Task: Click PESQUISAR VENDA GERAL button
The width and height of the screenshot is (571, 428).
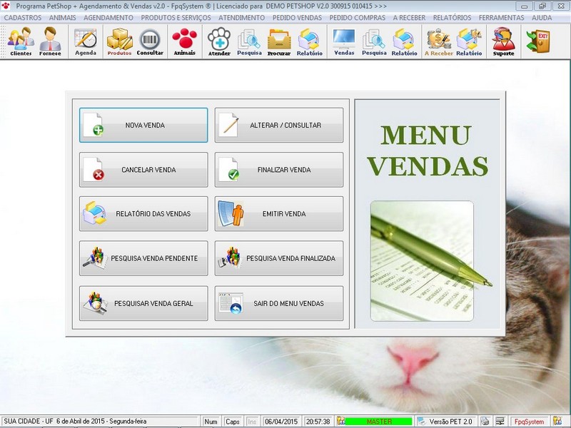Action: (x=143, y=303)
